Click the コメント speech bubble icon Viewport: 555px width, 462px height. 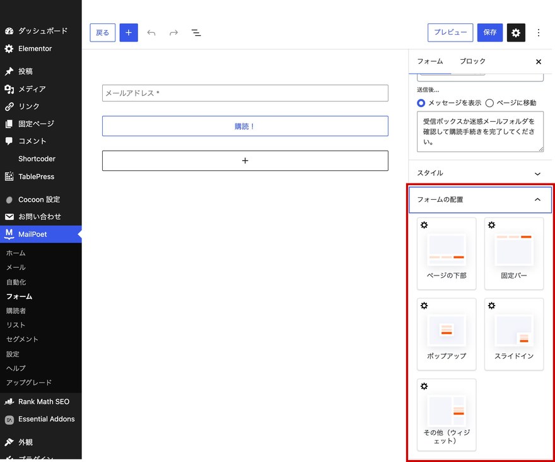pos(9,141)
